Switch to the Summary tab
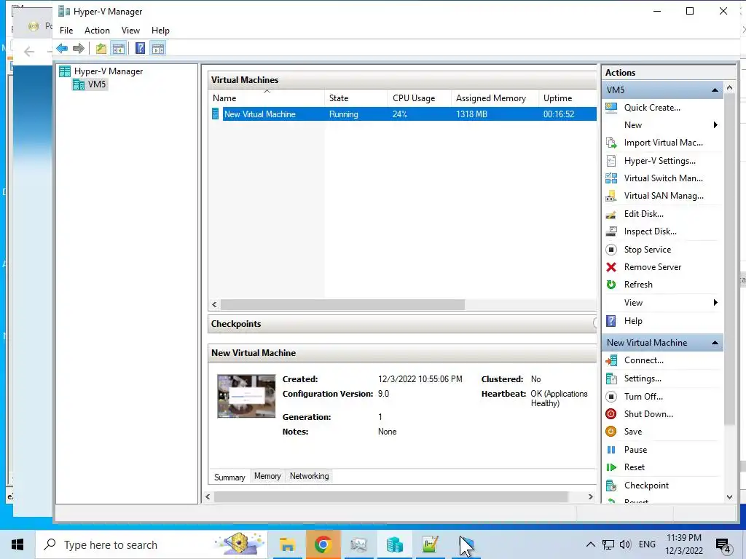 (x=229, y=477)
